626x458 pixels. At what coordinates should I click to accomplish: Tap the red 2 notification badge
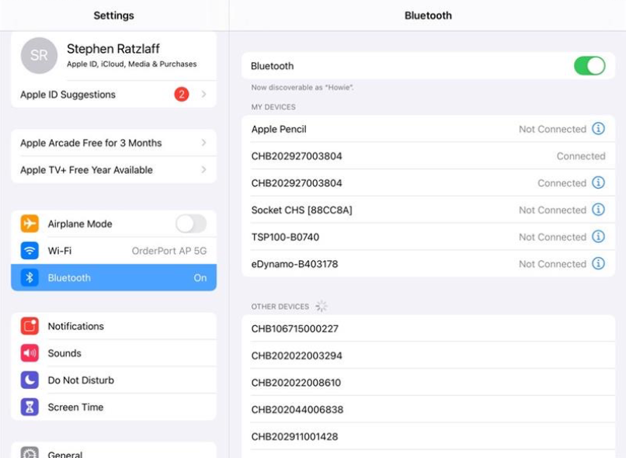pos(181,94)
